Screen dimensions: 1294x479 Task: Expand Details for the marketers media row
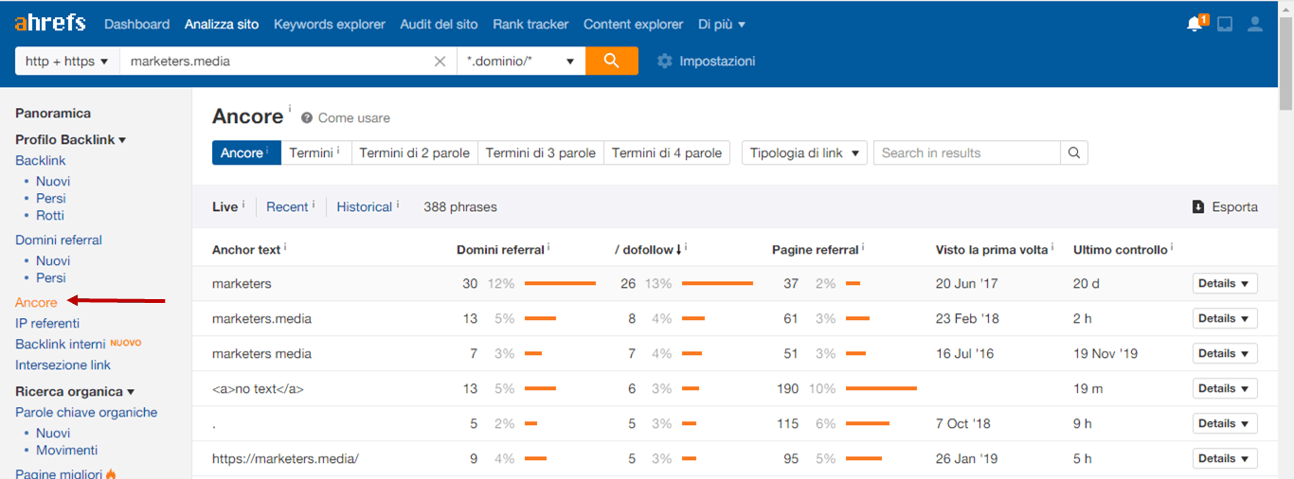tap(1225, 353)
